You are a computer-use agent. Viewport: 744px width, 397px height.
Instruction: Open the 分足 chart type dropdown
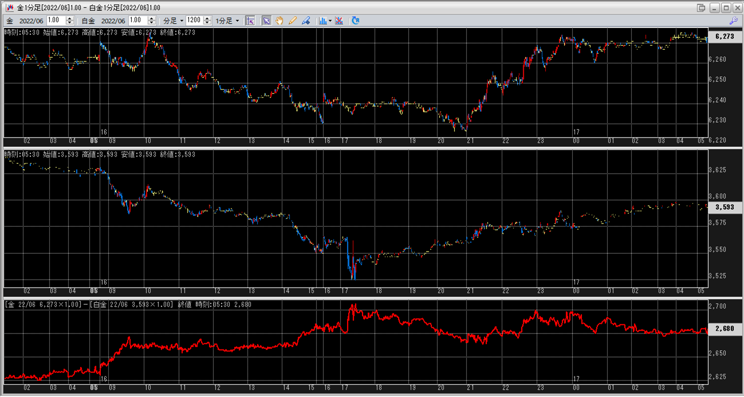click(173, 21)
